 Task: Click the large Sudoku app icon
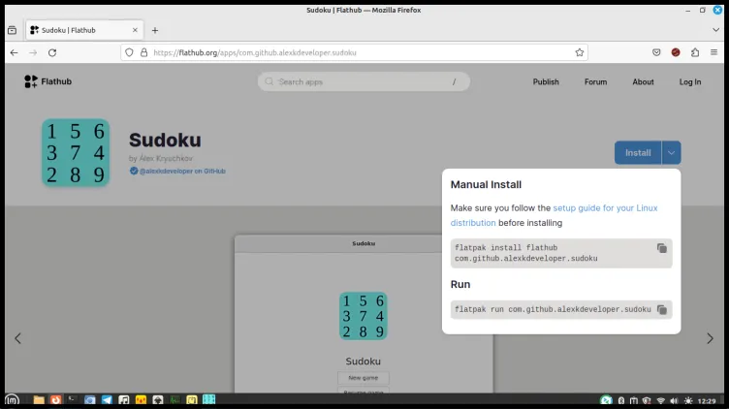point(76,152)
